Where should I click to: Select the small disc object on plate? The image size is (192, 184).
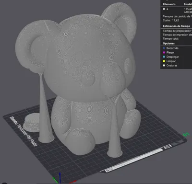pos(32,123)
